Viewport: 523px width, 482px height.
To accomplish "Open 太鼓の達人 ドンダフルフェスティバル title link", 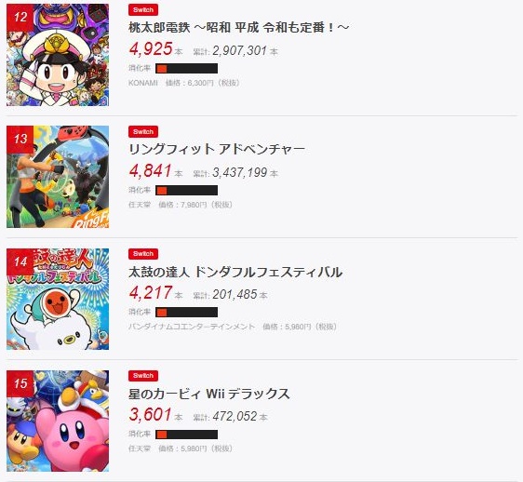I will click(235, 272).
